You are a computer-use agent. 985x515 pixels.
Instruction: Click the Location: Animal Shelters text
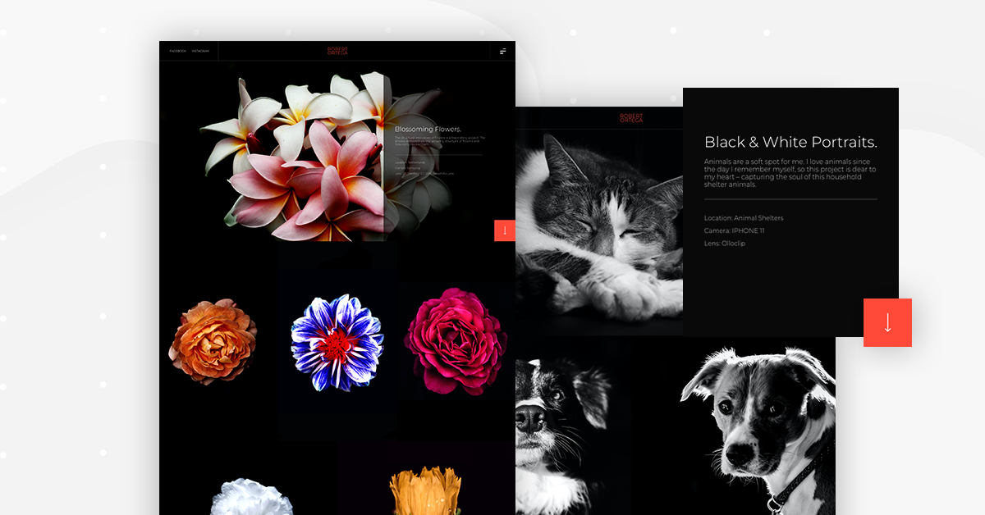744,218
